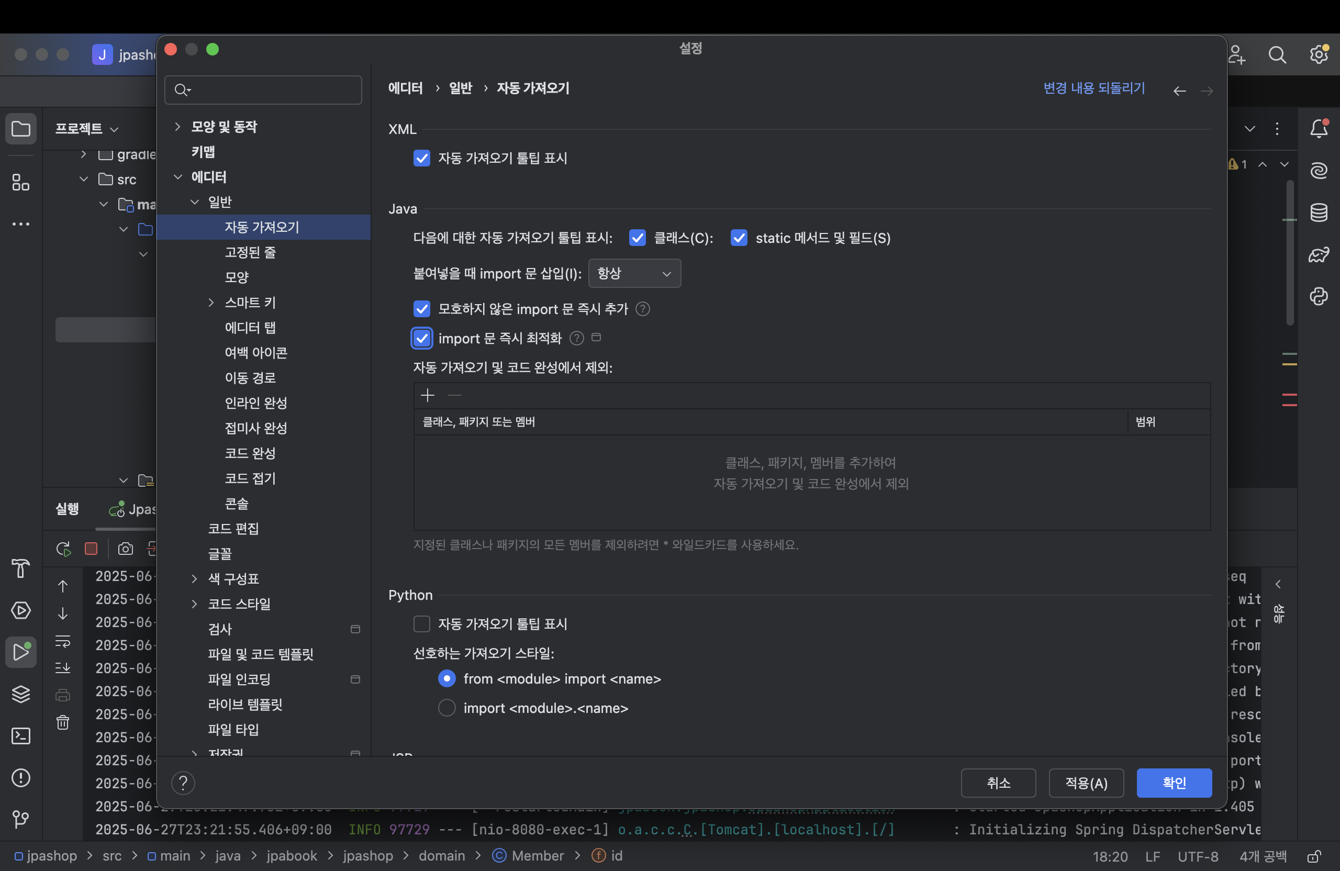This screenshot has height=871, width=1340.
Task: Open the Notifications bell icon
Action: [x=1319, y=129]
